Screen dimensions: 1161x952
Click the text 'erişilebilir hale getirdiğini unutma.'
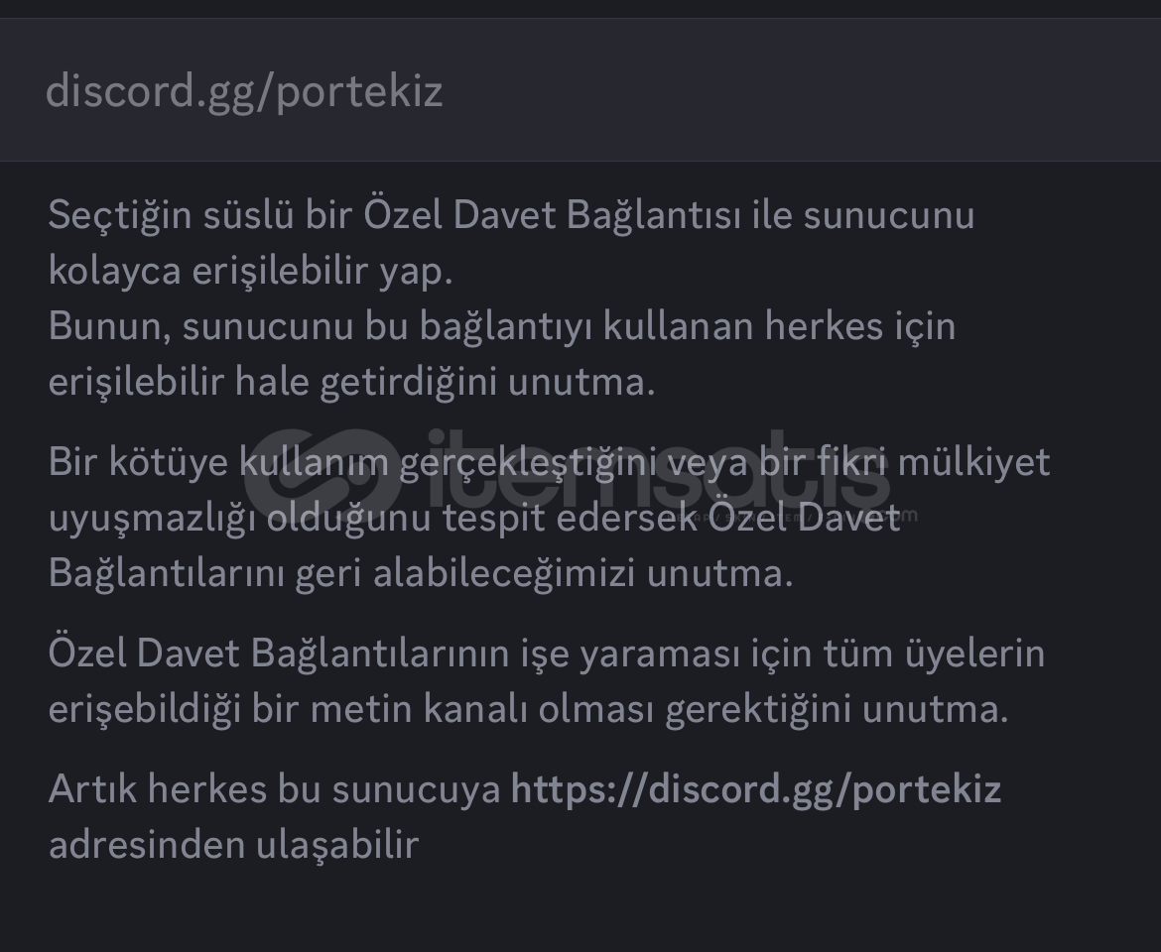[x=351, y=382]
